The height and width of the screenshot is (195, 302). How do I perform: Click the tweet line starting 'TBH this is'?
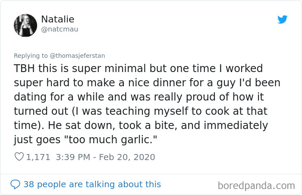click(x=138, y=69)
